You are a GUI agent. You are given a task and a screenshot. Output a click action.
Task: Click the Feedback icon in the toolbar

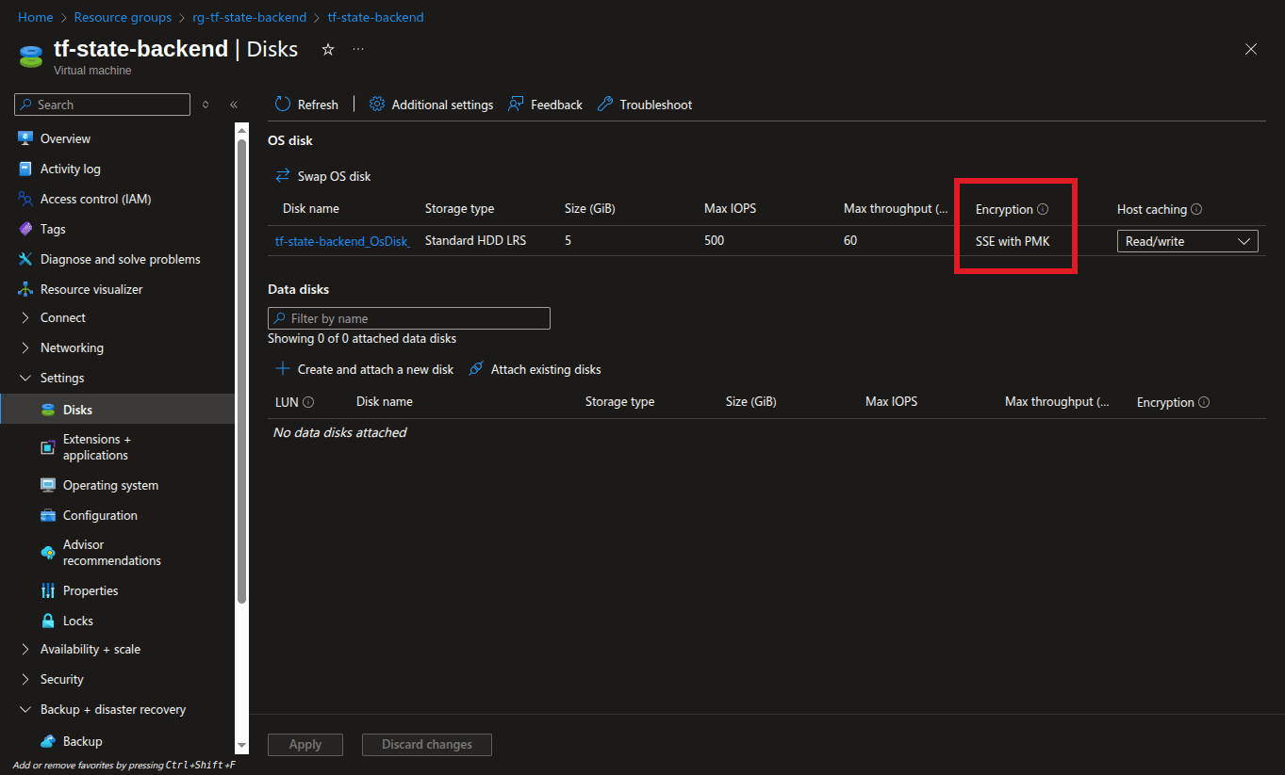tap(516, 105)
